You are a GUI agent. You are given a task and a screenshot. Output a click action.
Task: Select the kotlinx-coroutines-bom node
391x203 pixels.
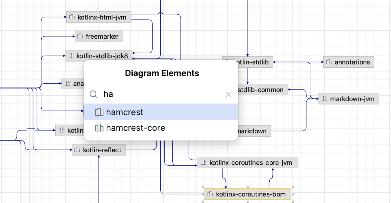pyautogui.click(x=247, y=194)
